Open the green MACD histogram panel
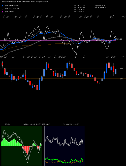Viewport: 126px width, 166px height. 21,146
